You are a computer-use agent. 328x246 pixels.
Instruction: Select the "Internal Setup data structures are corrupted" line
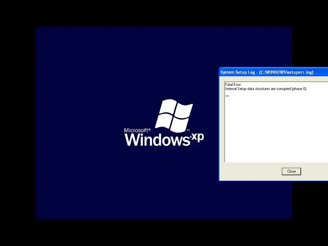(266, 89)
